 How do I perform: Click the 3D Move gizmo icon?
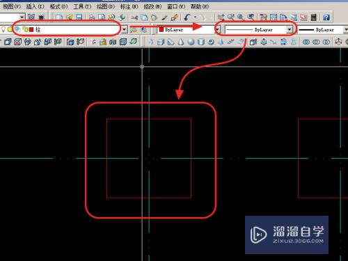tap(339, 42)
